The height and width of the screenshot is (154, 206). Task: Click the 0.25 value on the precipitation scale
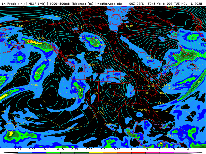[x=75, y=149]
